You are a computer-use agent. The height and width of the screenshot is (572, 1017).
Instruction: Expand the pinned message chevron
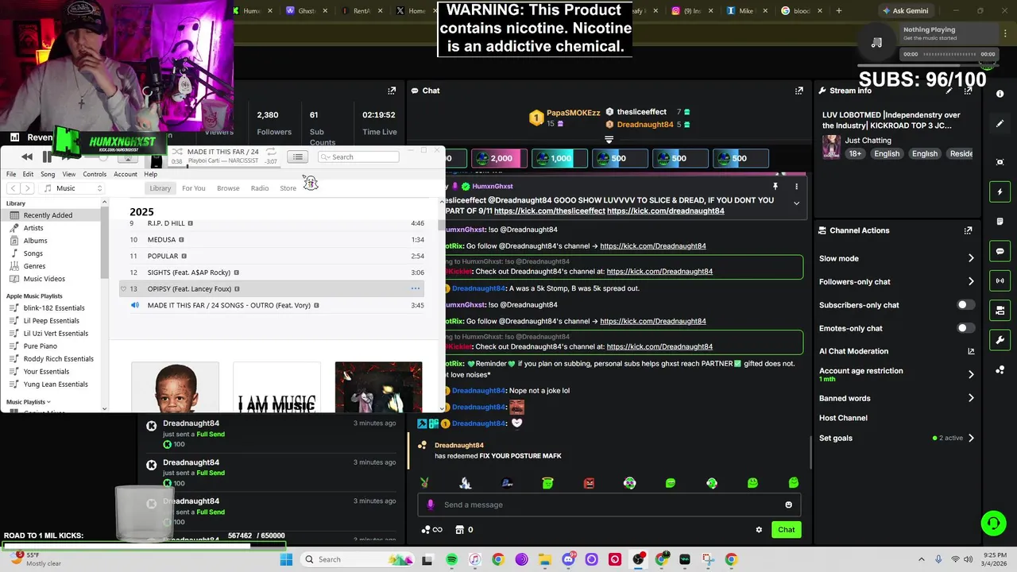point(796,203)
